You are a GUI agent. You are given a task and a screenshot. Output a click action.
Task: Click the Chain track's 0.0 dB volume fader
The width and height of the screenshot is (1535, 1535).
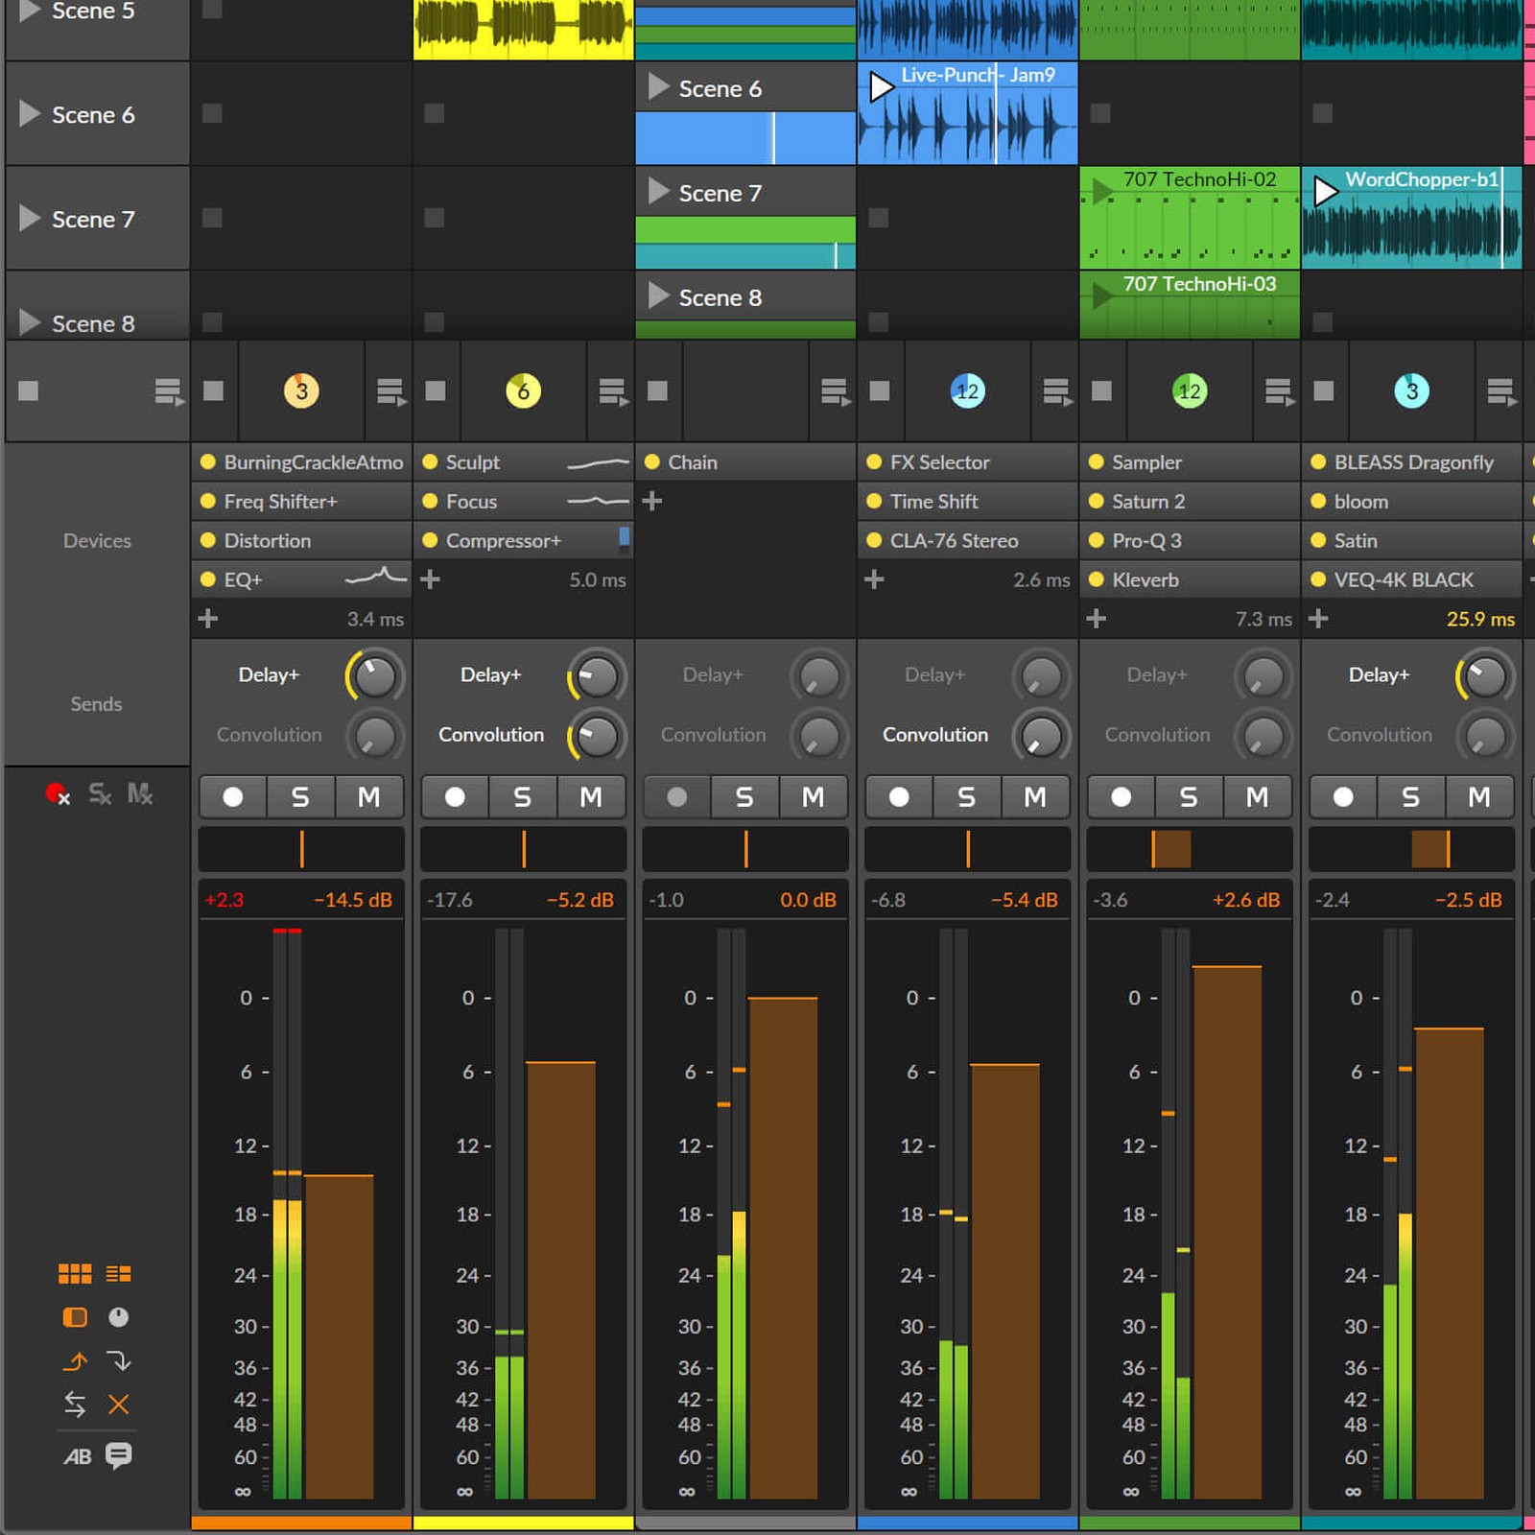point(783,1248)
